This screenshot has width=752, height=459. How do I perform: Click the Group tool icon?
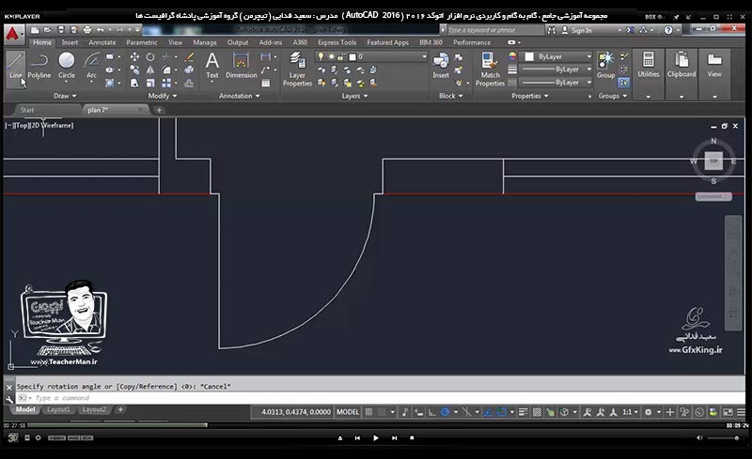605,66
